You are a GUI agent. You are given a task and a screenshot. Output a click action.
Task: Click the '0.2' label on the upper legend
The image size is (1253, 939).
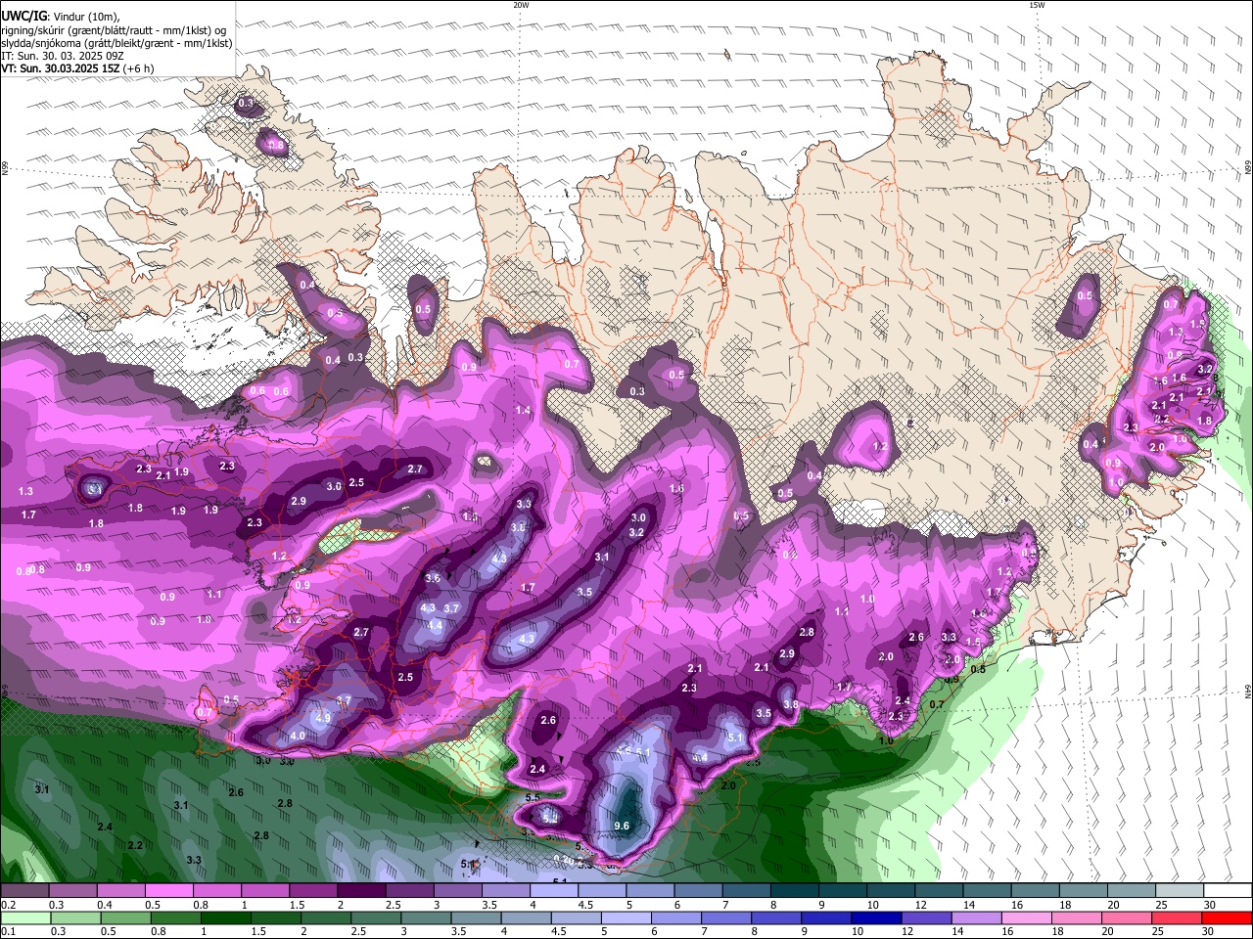(x=8, y=905)
